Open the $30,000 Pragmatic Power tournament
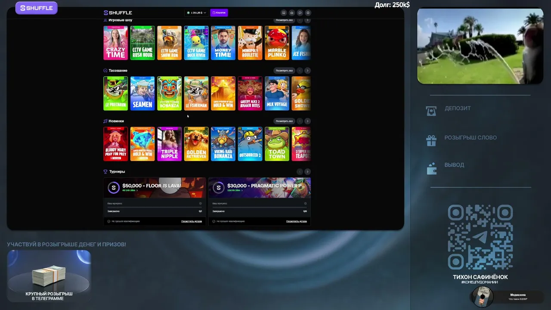The image size is (551, 310). coord(260,187)
